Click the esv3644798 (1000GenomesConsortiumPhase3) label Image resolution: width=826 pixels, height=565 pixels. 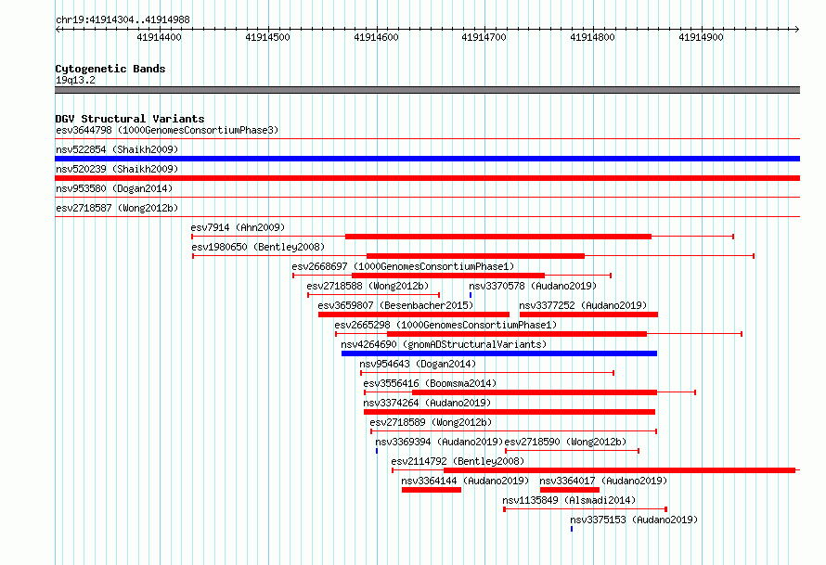tap(167, 130)
